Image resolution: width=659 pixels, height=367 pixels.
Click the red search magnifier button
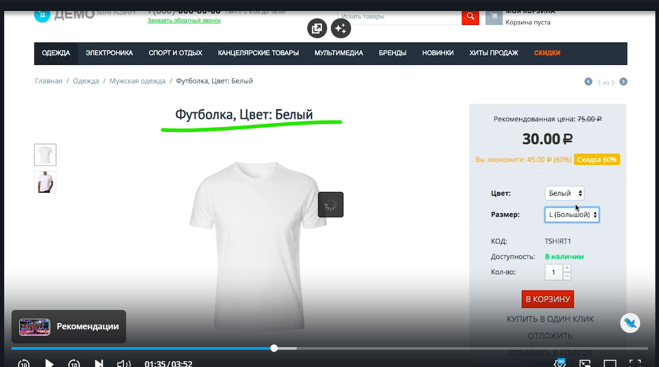(x=470, y=17)
